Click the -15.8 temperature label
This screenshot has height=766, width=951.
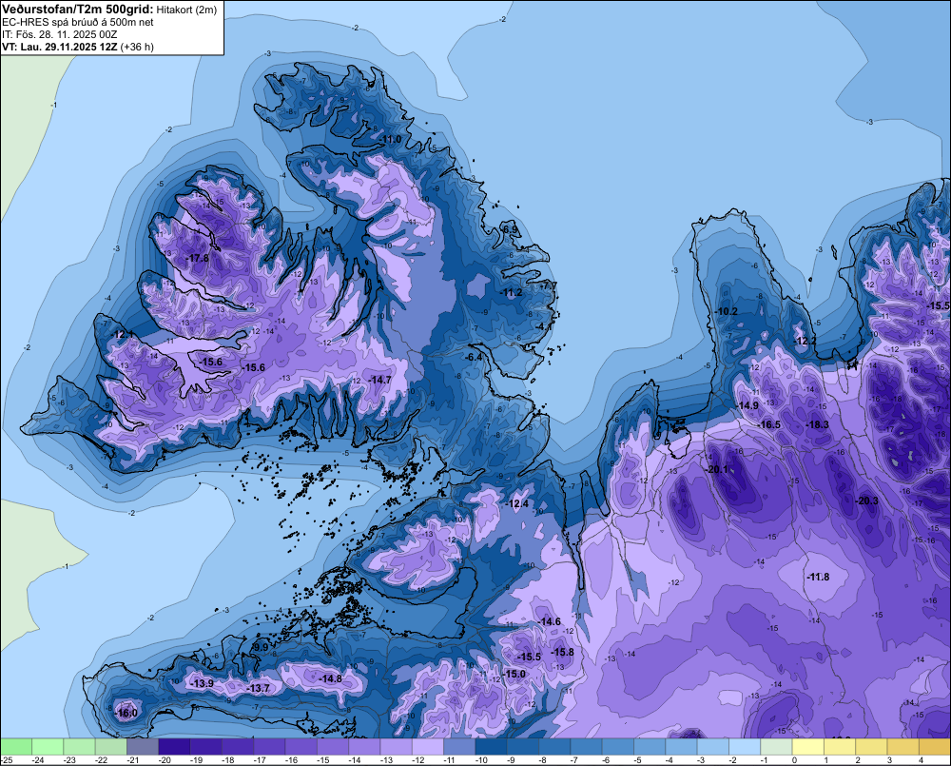tap(562, 652)
